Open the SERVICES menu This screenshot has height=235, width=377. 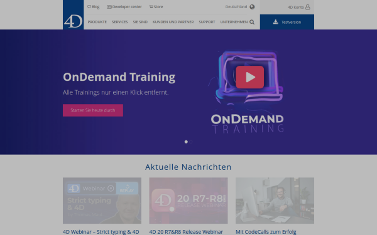tap(120, 22)
